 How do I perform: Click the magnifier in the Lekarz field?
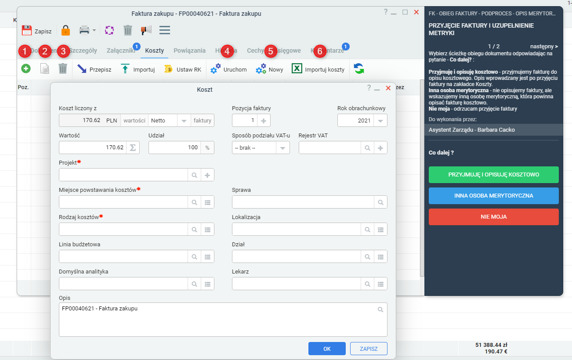point(367,284)
